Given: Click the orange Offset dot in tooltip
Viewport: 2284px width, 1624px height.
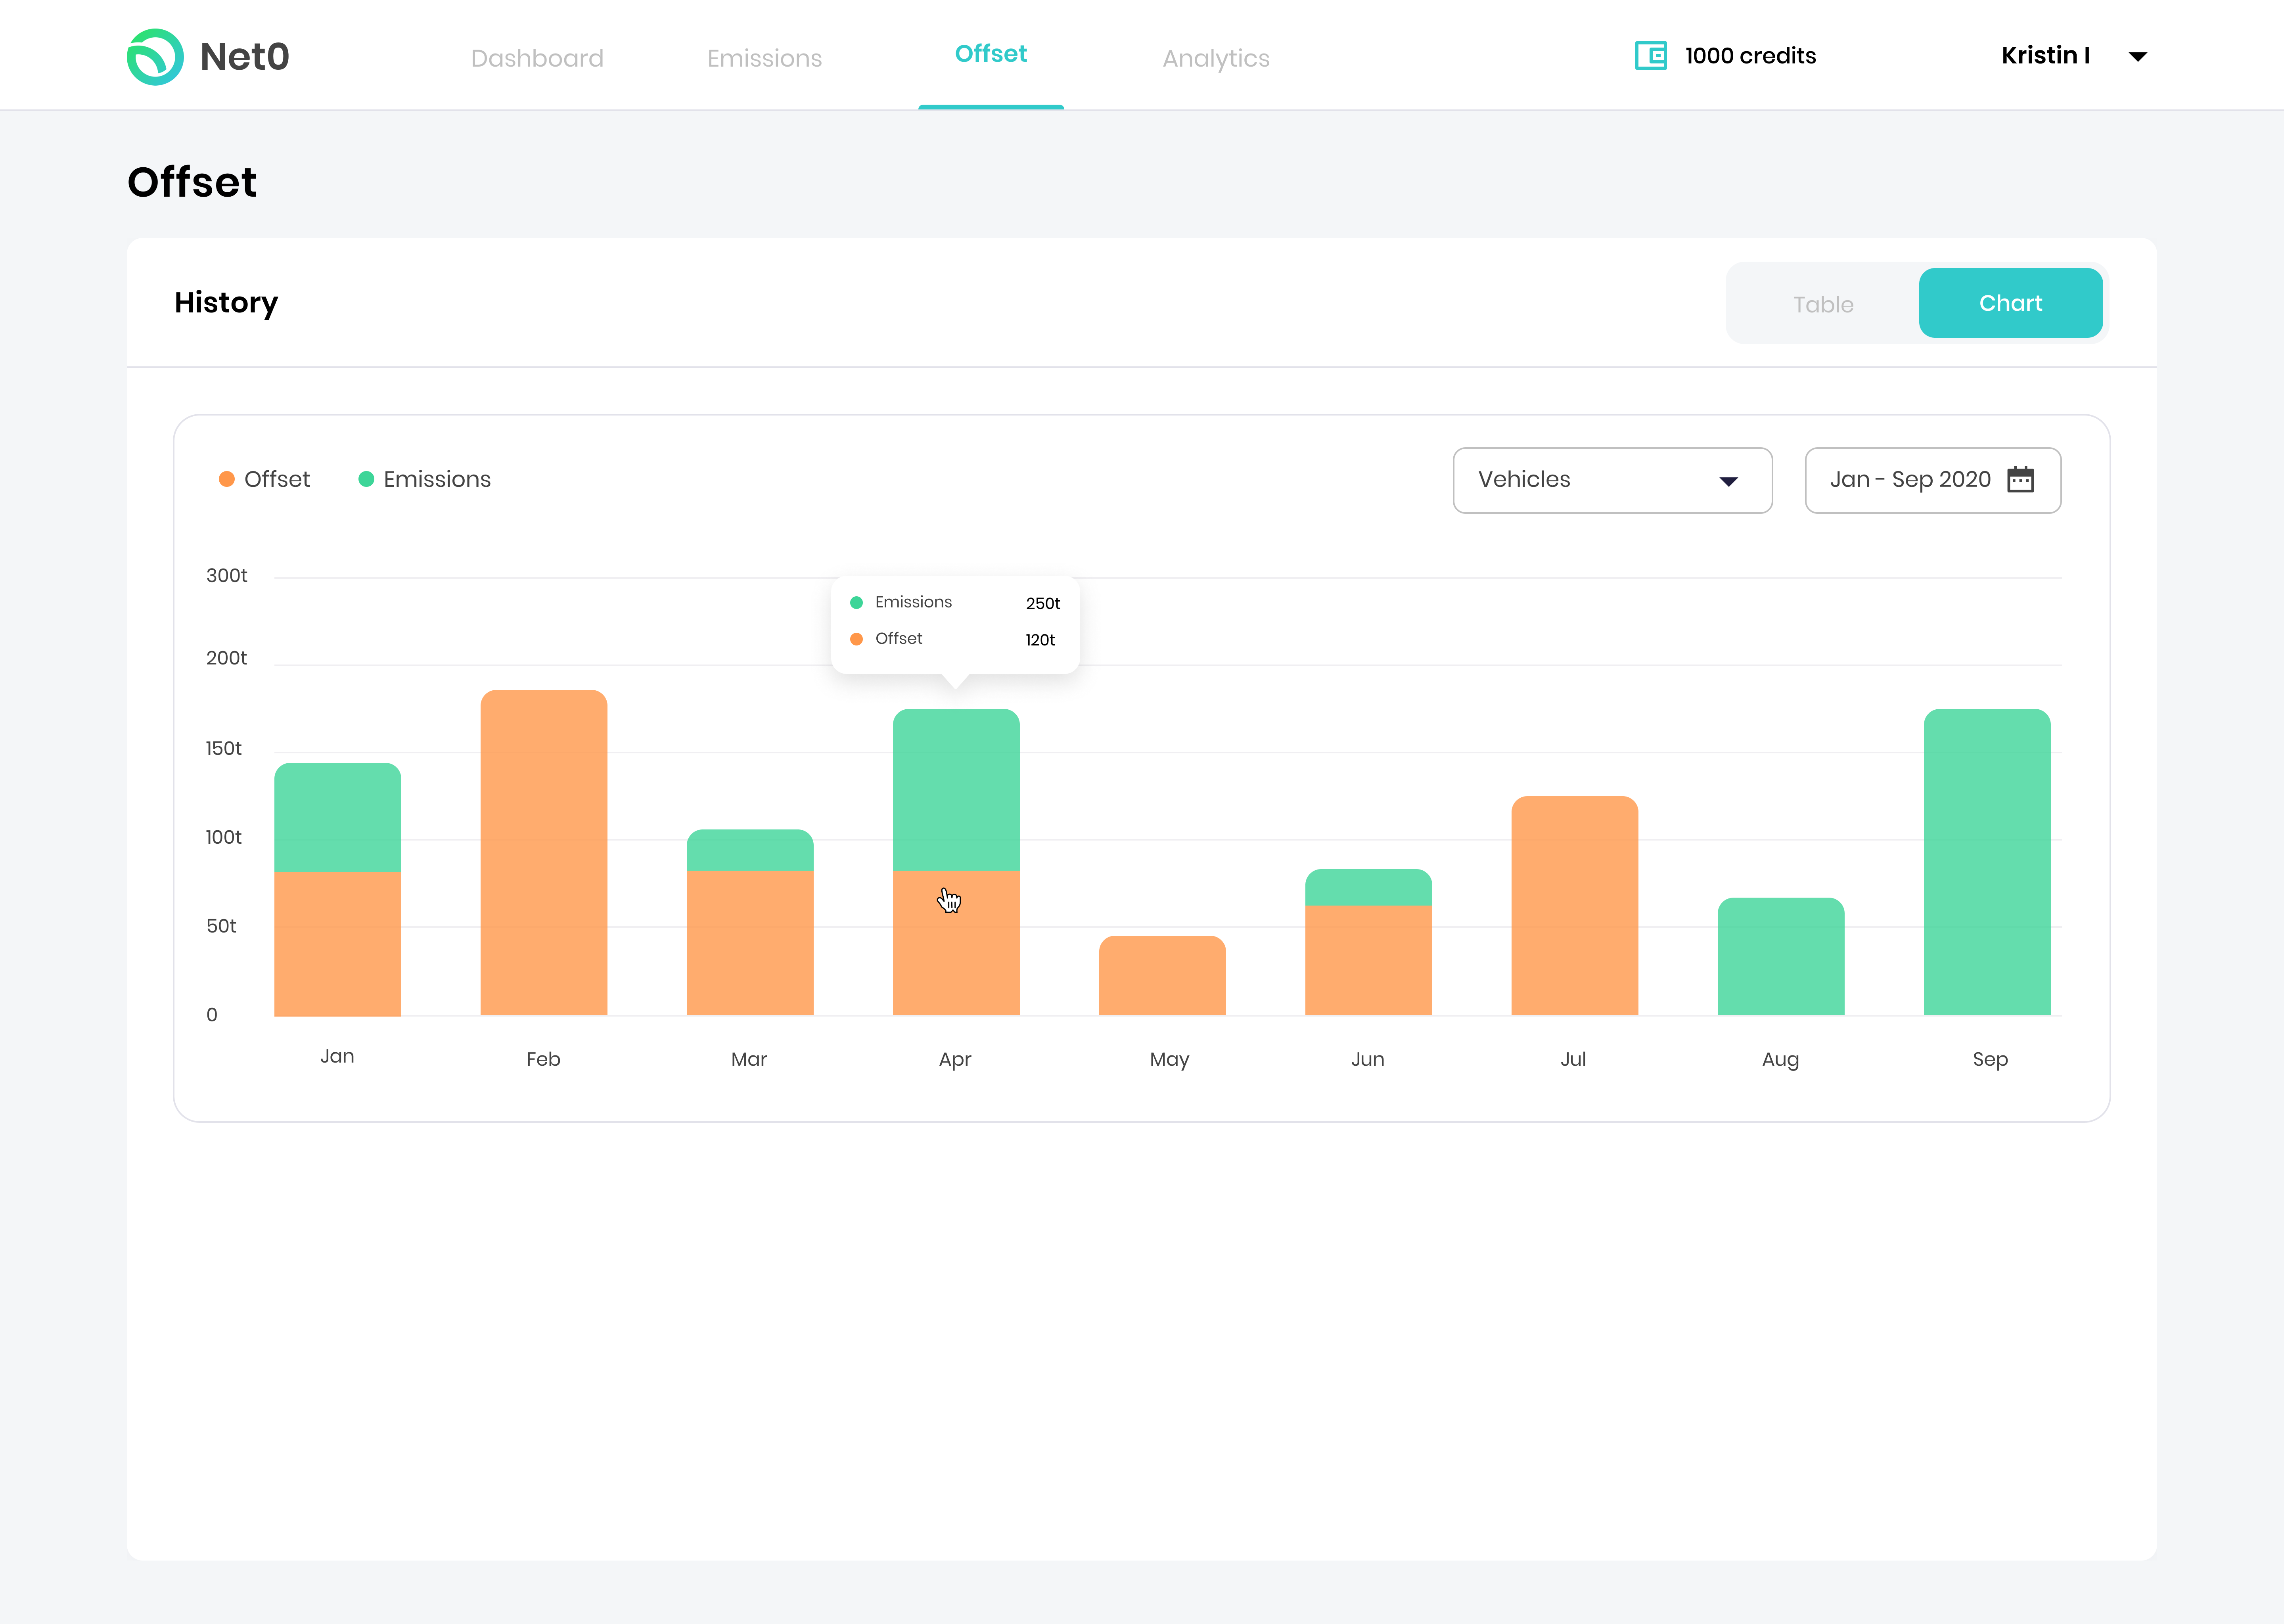Looking at the screenshot, I should 856,640.
